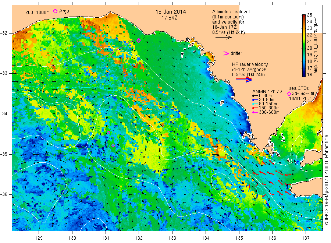The image size is (331, 243).
Task: Click the 129 longitude axis label
Action: pyautogui.click(x=39, y=238)
